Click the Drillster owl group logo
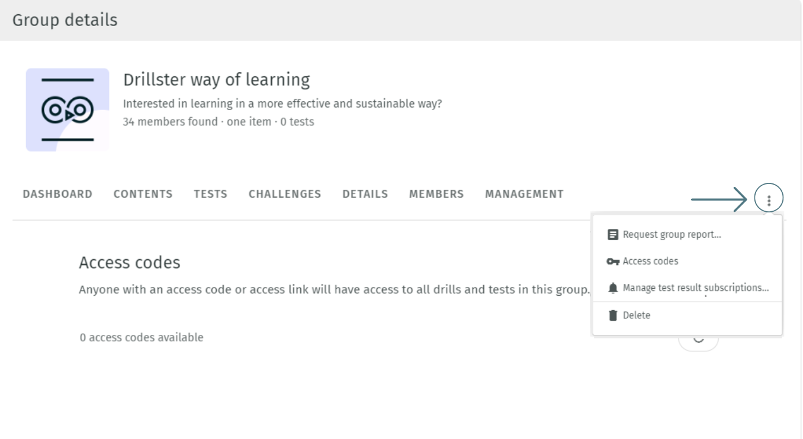Screen dimensions: 803x439 tap(68, 110)
